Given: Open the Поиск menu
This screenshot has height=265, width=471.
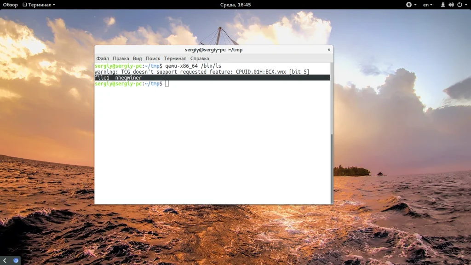Looking at the screenshot, I should (x=153, y=58).
